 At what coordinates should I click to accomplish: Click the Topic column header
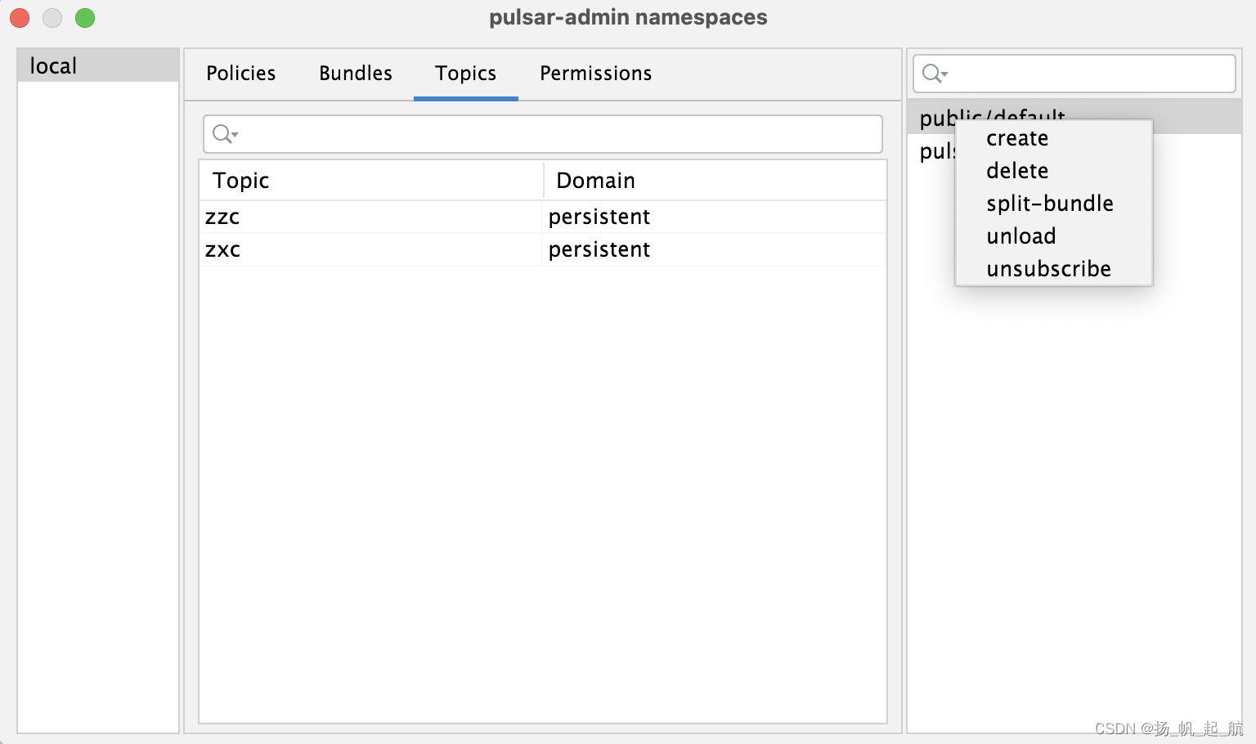click(x=240, y=180)
